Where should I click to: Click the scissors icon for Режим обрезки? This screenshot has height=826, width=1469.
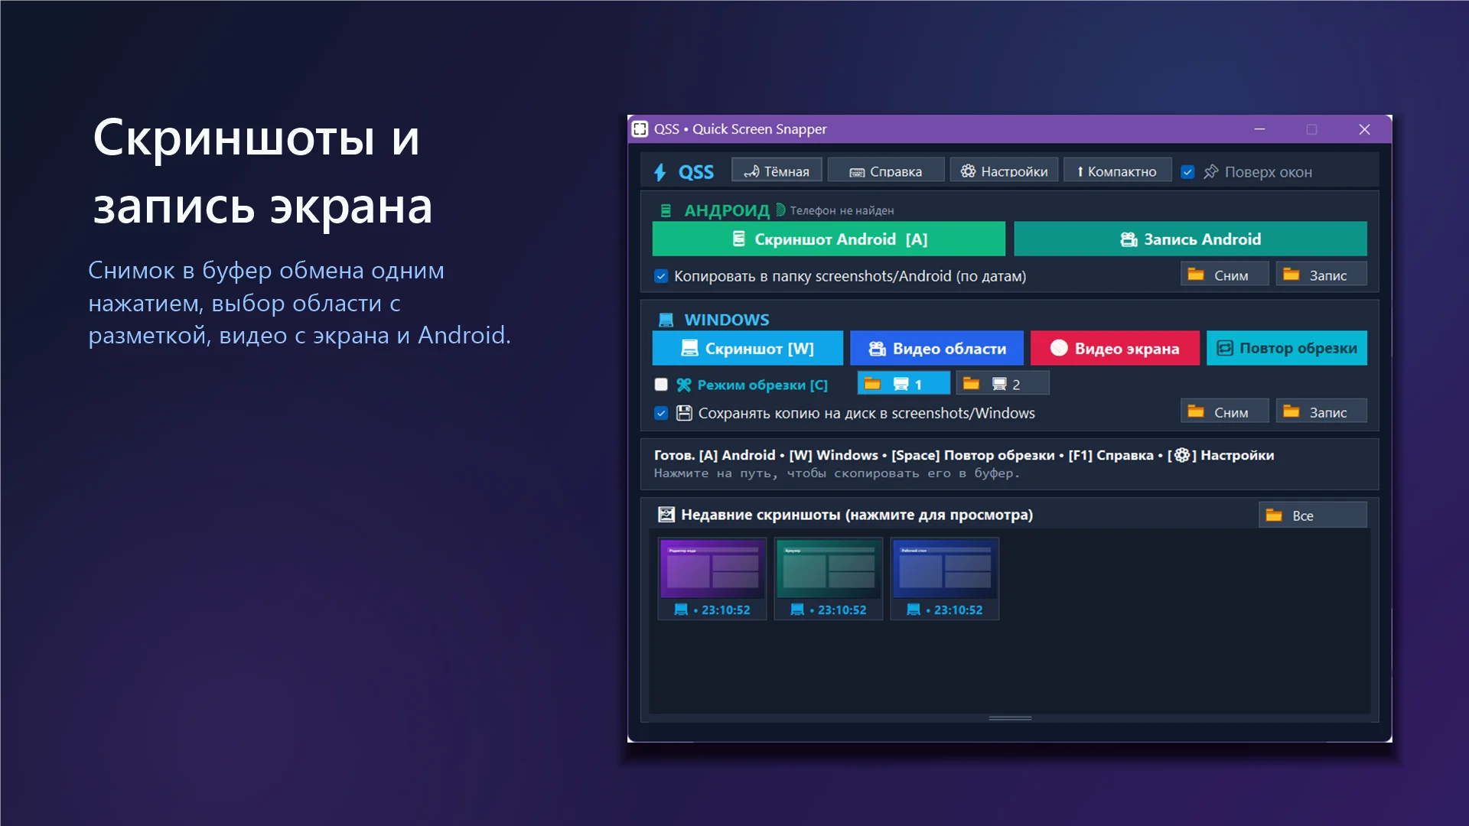click(683, 385)
